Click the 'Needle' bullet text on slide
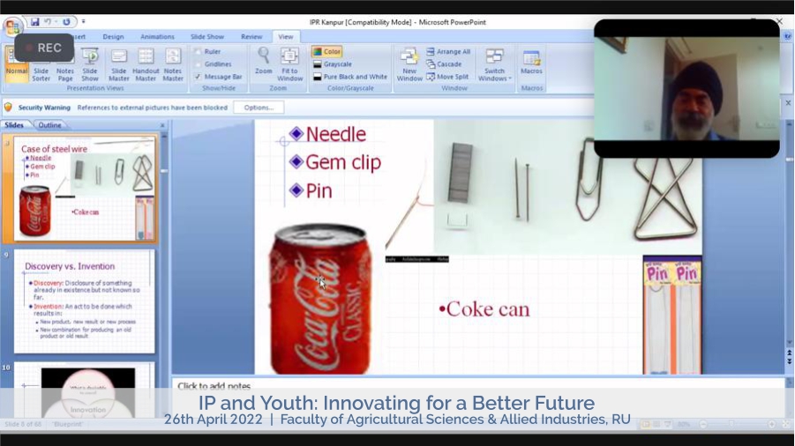Viewport: 795px width, 446px height. [335, 134]
